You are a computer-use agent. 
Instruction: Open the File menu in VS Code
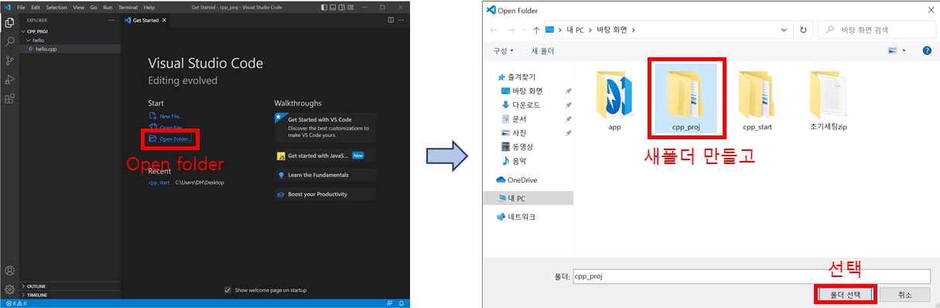(x=21, y=7)
